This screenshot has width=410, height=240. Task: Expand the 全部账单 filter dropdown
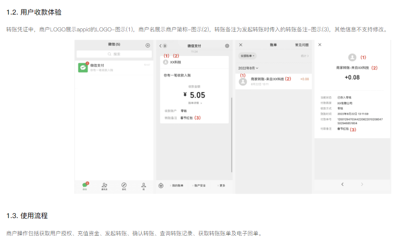pos(247,56)
